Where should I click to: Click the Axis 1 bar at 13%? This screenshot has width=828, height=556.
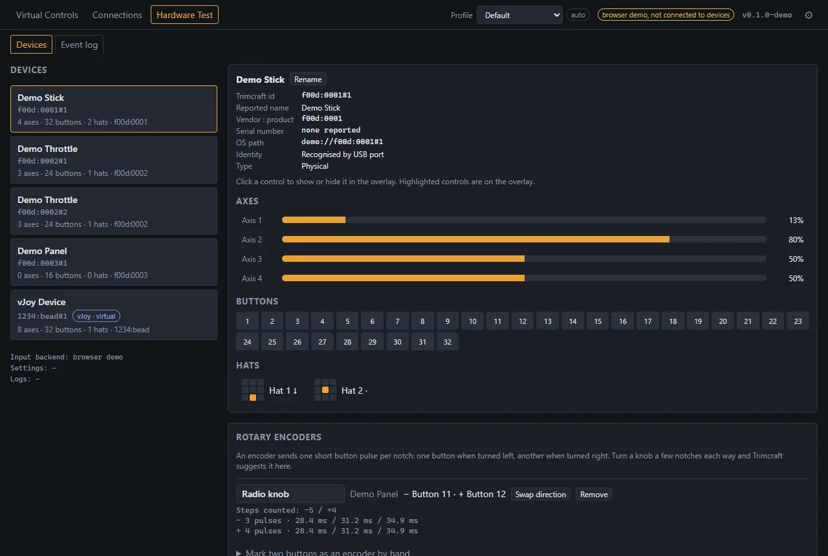click(524, 220)
